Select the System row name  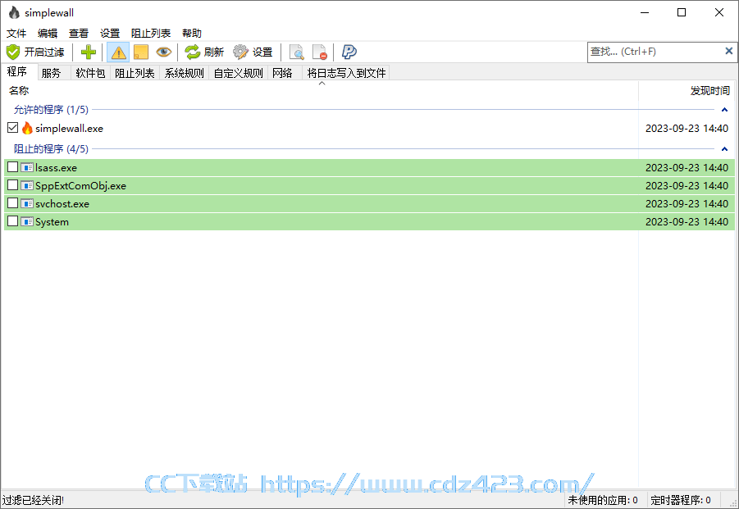52,222
